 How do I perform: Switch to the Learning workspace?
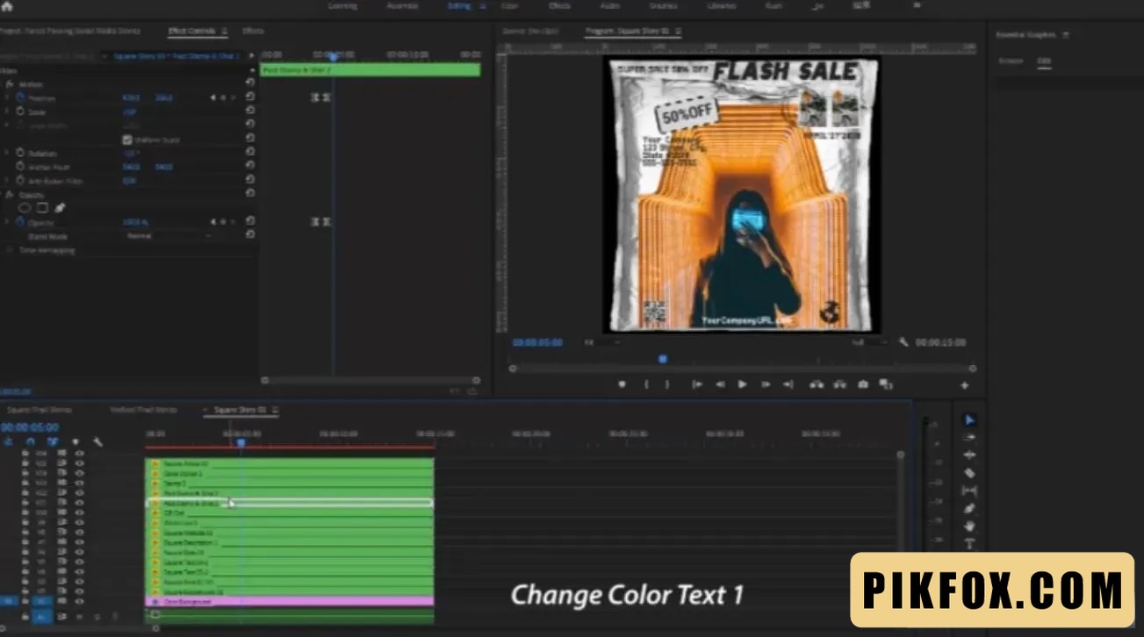click(x=342, y=5)
